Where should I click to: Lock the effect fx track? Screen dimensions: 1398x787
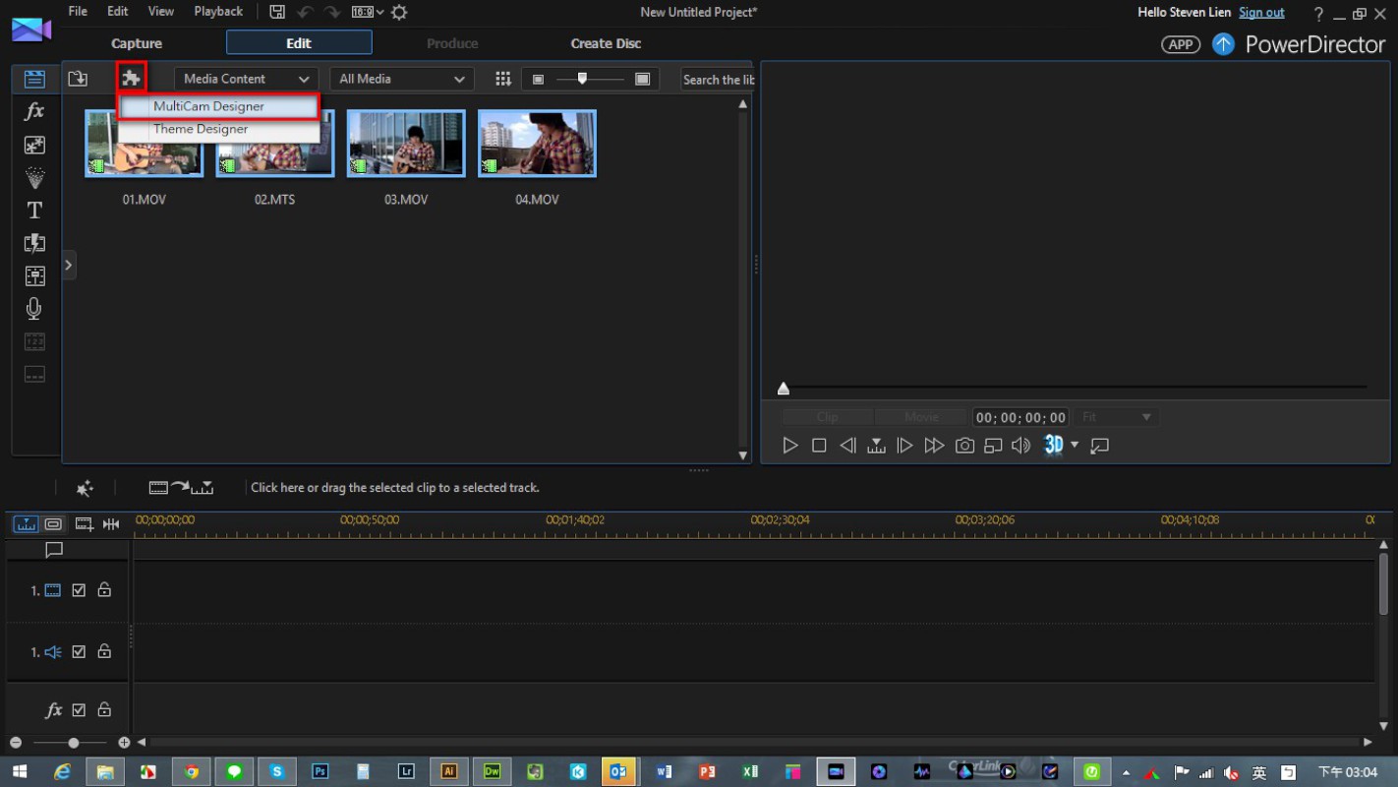pyautogui.click(x=104, y=709)
